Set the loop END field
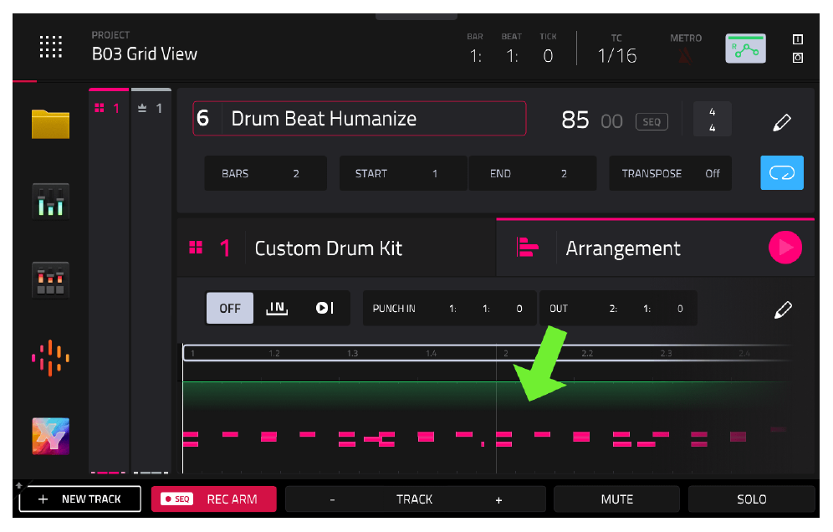 532,173
